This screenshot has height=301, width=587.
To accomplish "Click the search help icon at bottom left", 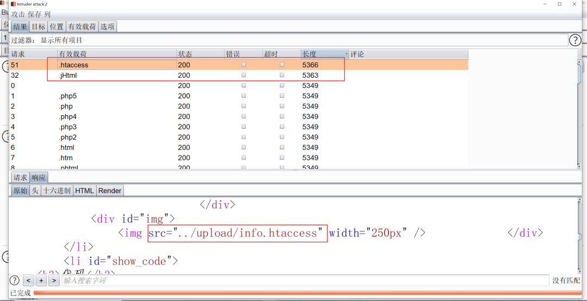I will 15,280.
